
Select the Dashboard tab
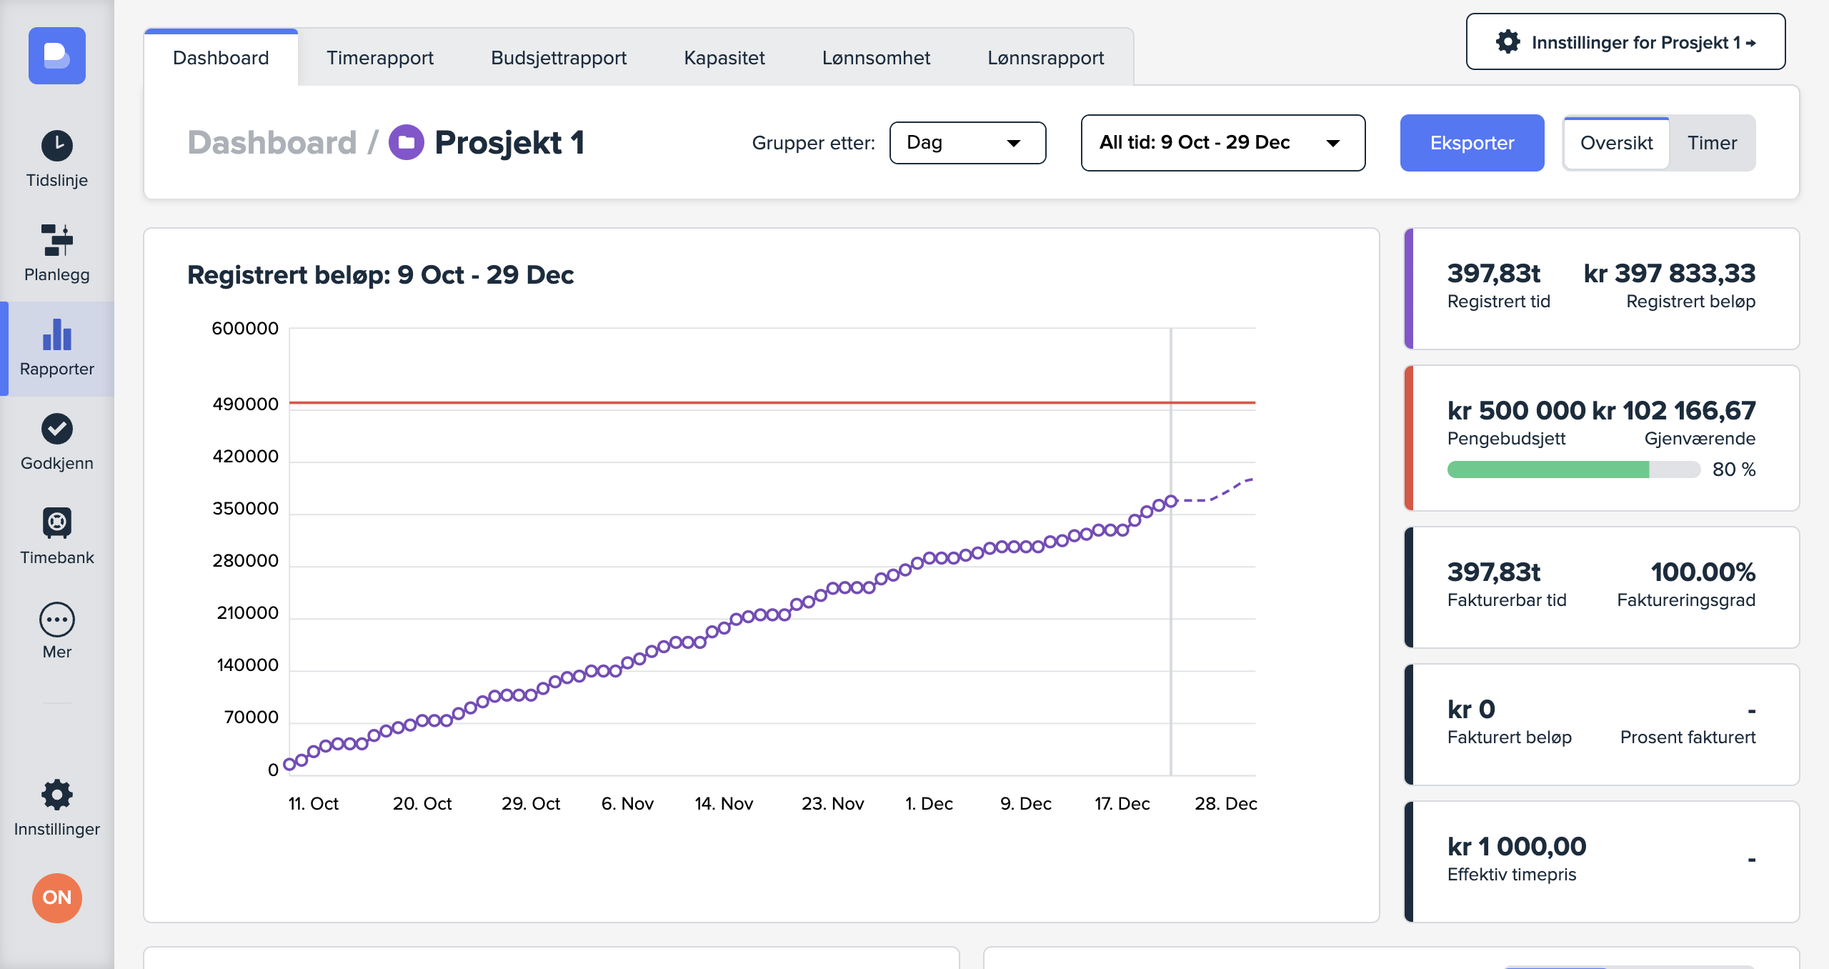(221, 58)
